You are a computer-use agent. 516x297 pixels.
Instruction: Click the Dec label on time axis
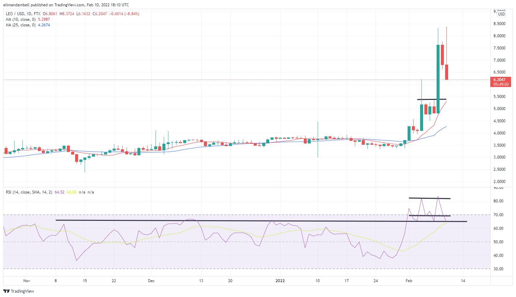pos(151,281)
